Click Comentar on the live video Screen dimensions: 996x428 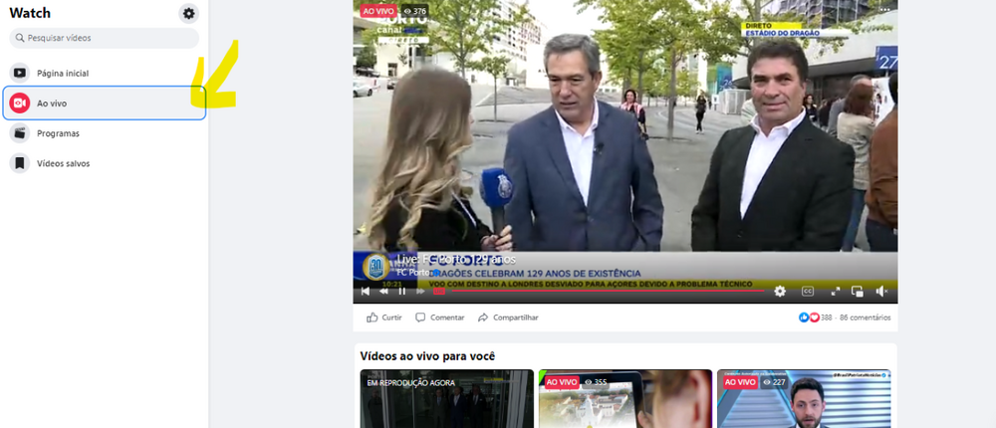pyautogui.click(x=439, y=318)
